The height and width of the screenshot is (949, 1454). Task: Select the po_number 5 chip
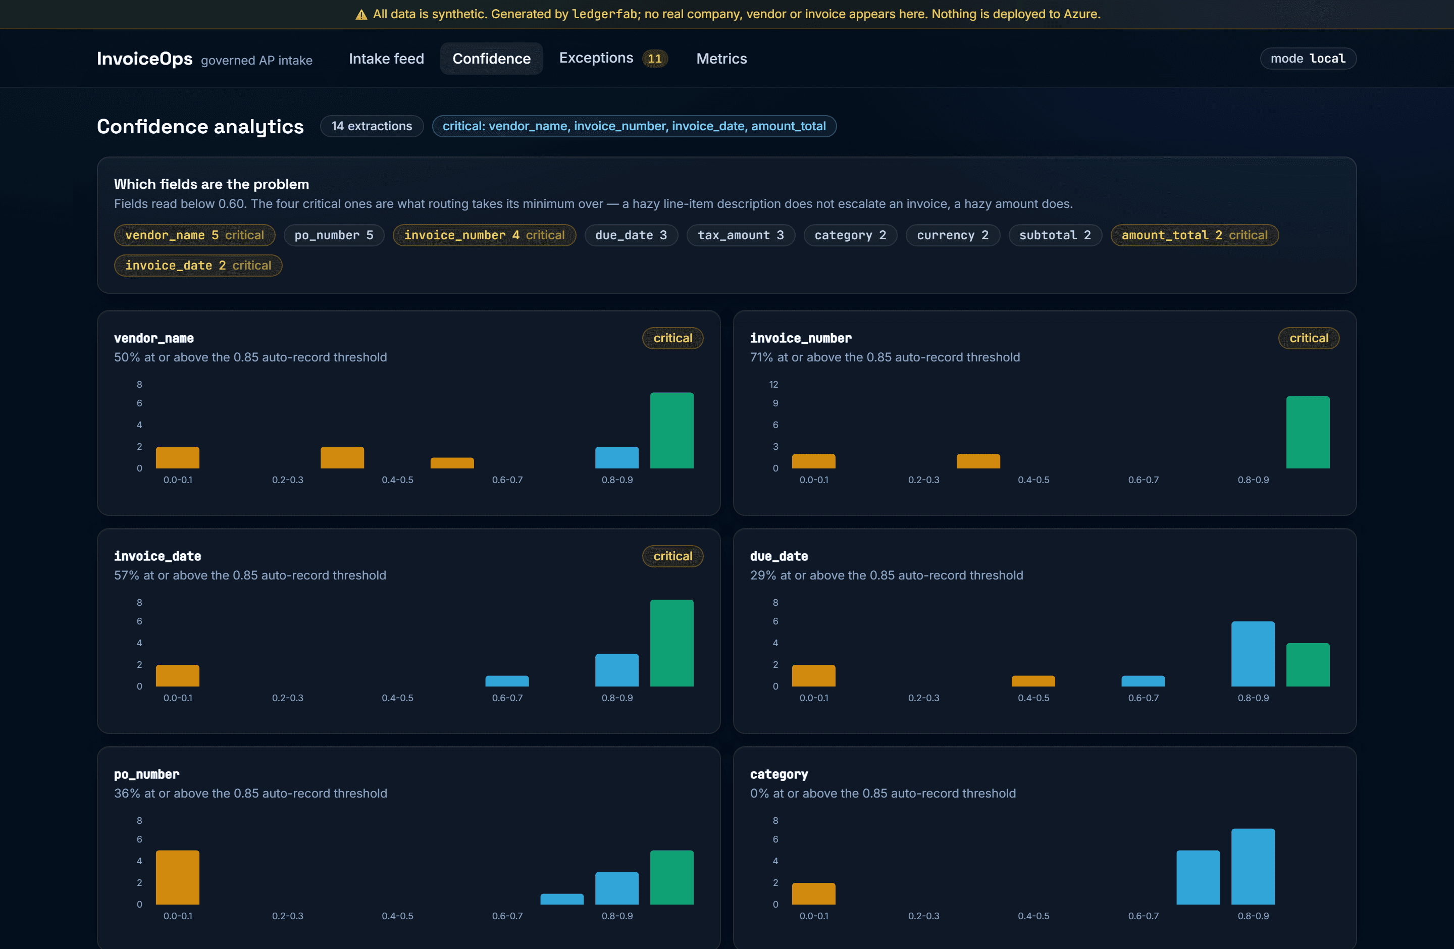pos(334,235)
